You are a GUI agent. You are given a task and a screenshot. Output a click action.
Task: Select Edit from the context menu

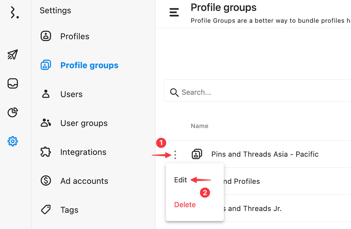click(x=181, y=180)
